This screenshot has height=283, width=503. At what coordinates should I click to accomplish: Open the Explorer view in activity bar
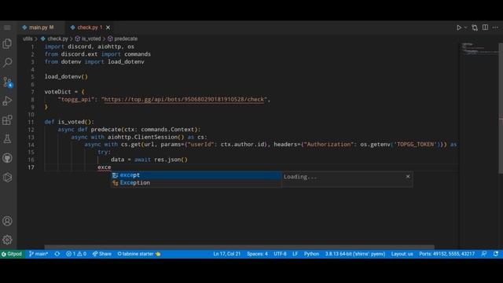point(7,44)
